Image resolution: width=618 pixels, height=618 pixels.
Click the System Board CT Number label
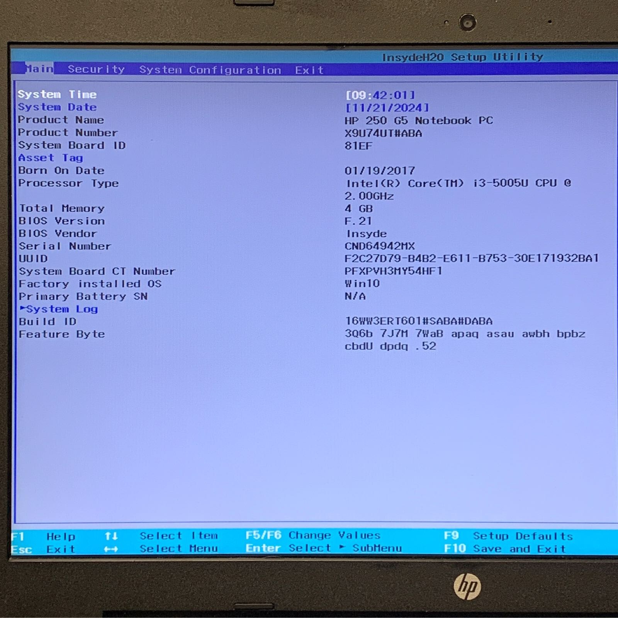pos(97,271)
